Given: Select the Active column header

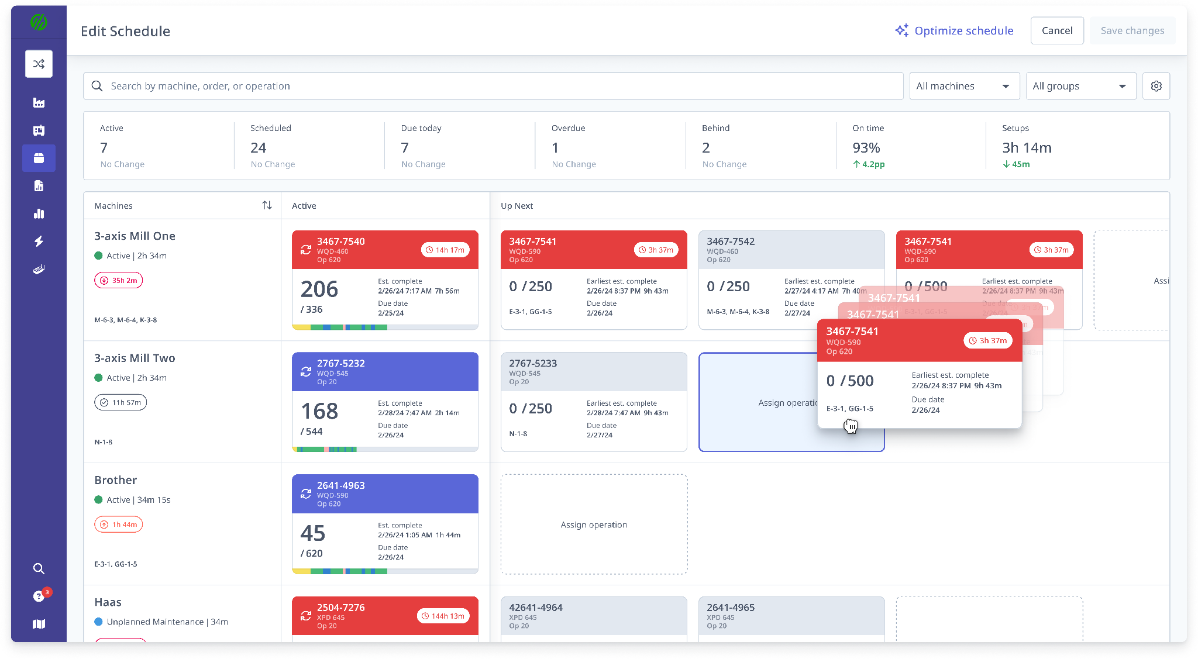Looking at the screenshot, I should coord(304,205).
